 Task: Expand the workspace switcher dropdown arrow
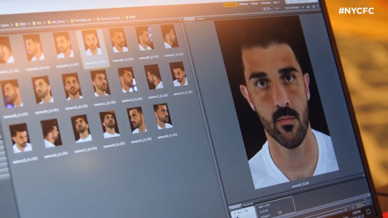279,2
